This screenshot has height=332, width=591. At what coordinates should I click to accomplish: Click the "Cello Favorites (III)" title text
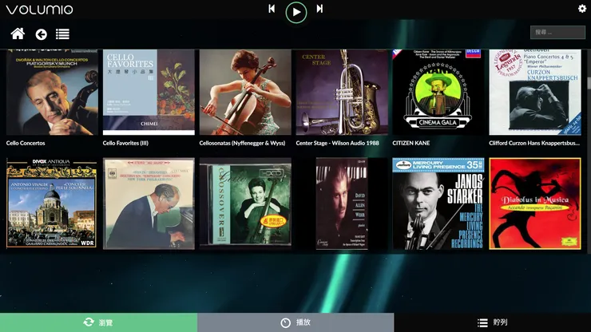click(125, 143)
